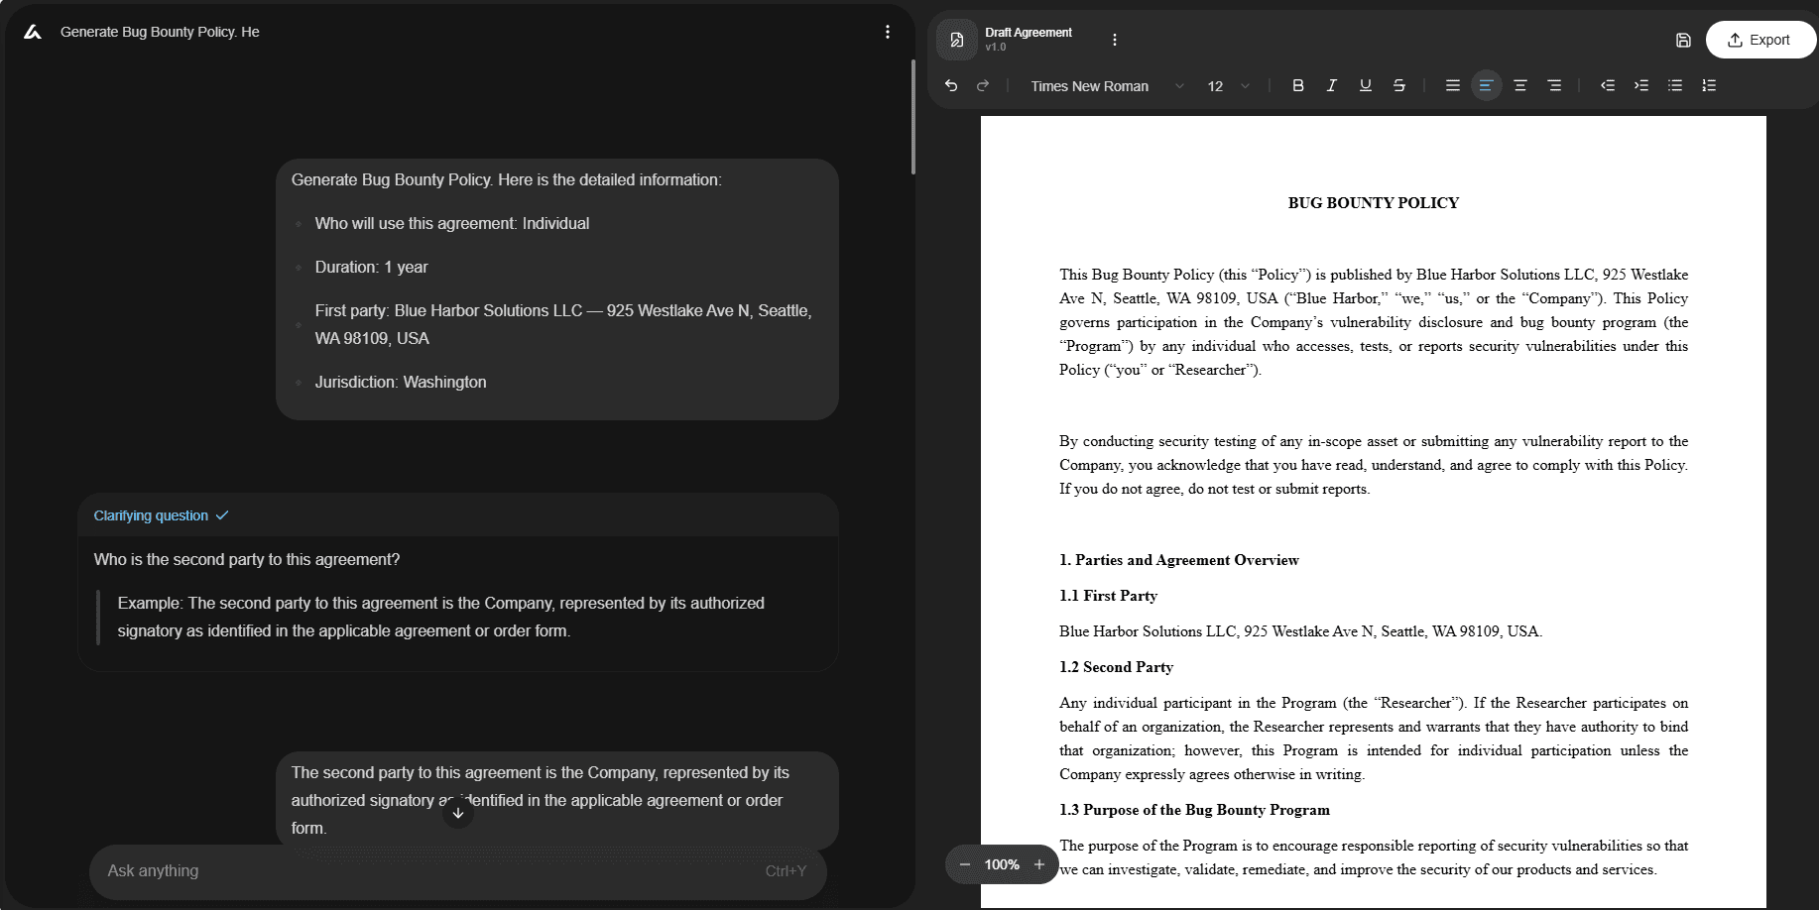Underline the selected text
Screen dimensions: 1819x910
tap(1365, 85)
